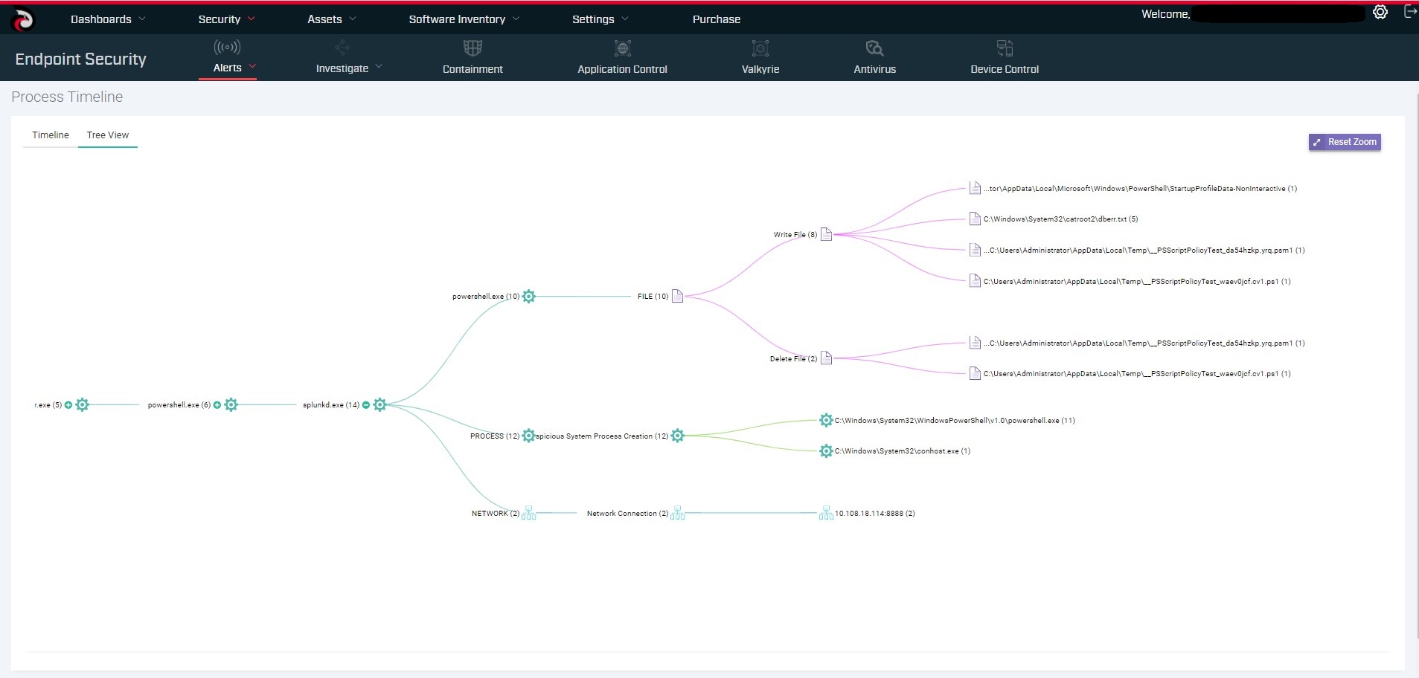
Task: Click the Write File (8) document icon
Action: point(826,235)
